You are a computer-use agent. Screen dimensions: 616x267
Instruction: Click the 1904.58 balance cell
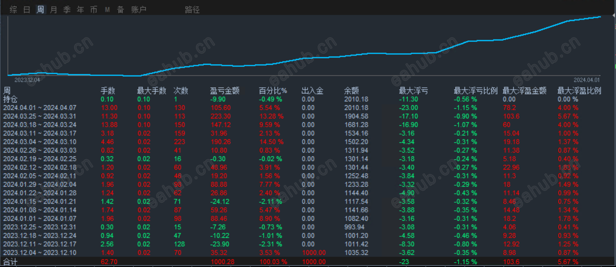click(x=356, y=116)
